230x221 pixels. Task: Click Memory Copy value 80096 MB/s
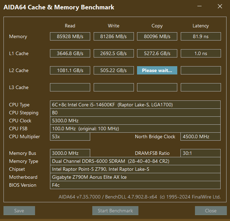(x=157, y=36)
